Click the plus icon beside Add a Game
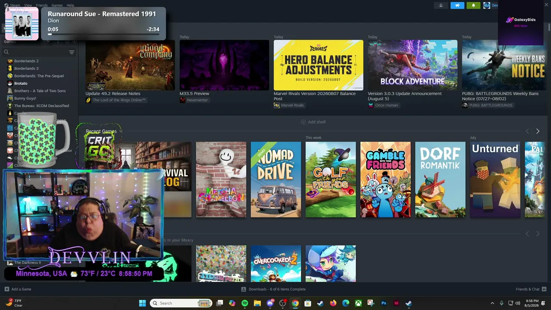Image resolution: width=551 pixels, height=310 pixels. pos(6,289)
